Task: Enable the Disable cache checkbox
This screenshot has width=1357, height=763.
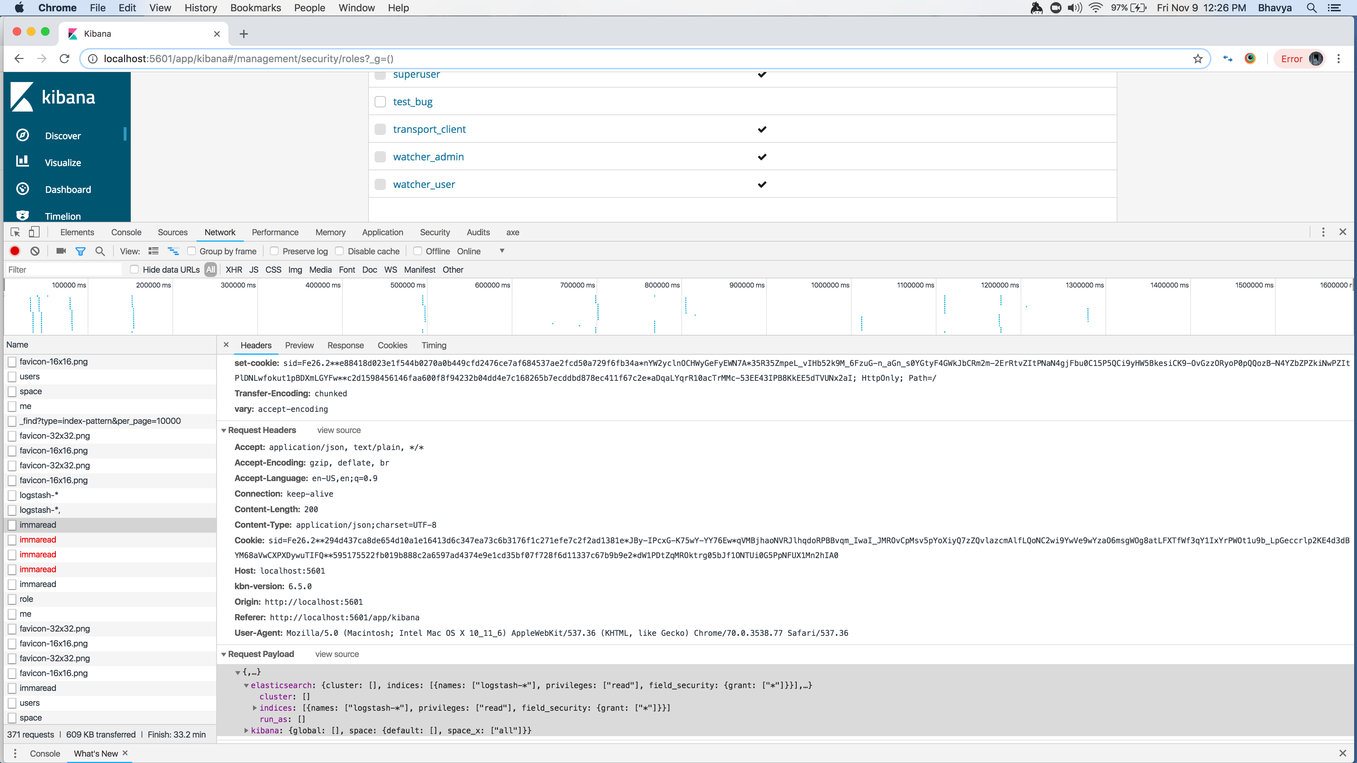Action: pyautogui.click(x=340, y=251)
